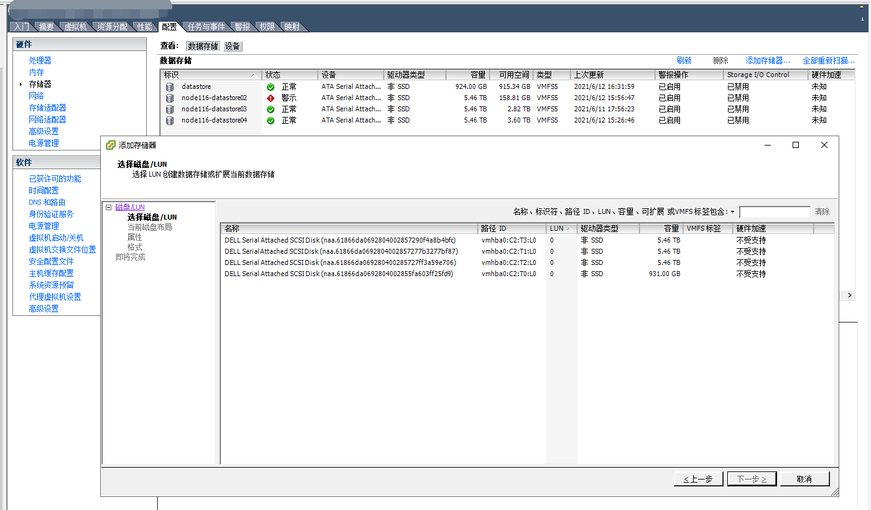Image resolution: width=871 pixels, height=510 pixels.
Task: Open the 映射 tab
Action: click(x=292, y=27)
